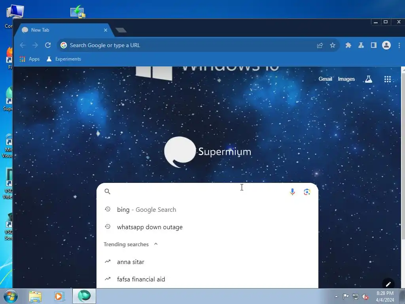
Task: Click the Search Labs flask icon on page
Action: [369, 79]
